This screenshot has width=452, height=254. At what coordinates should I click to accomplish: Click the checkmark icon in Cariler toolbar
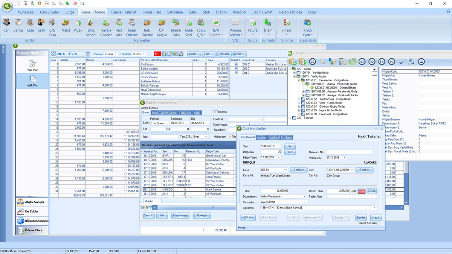click(401, 61)
